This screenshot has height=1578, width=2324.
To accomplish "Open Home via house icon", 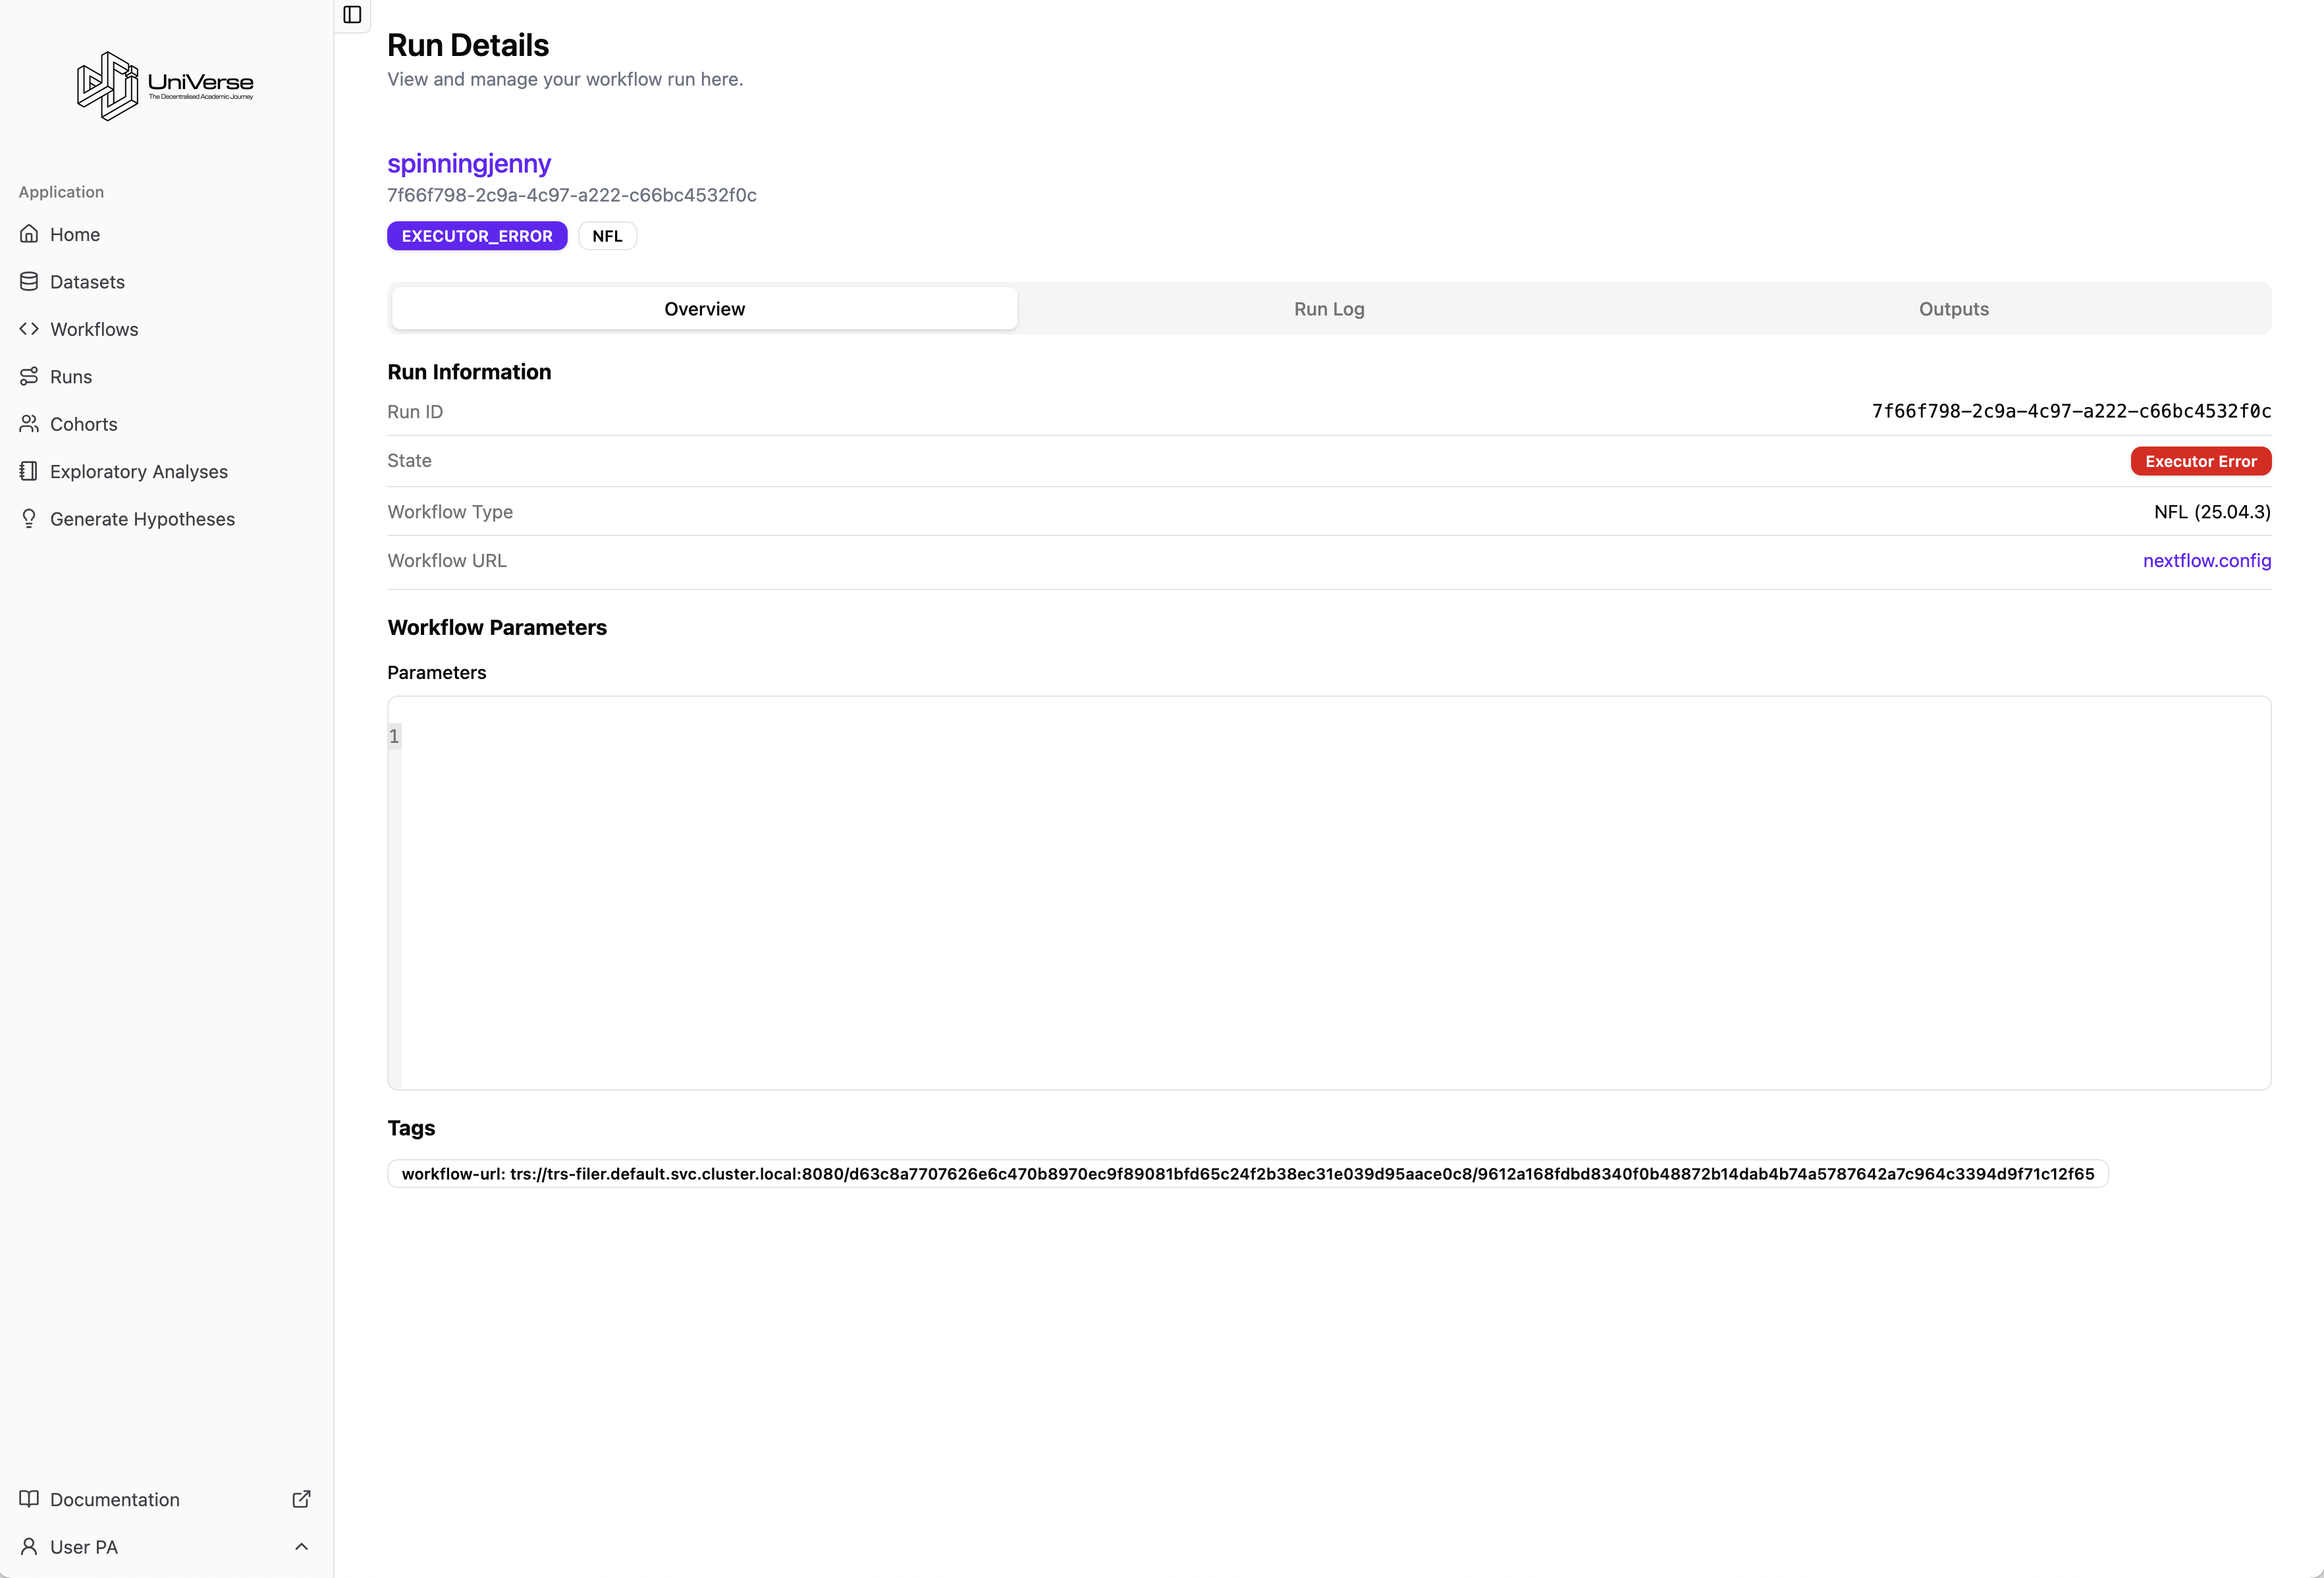I will tap(29, 234).
